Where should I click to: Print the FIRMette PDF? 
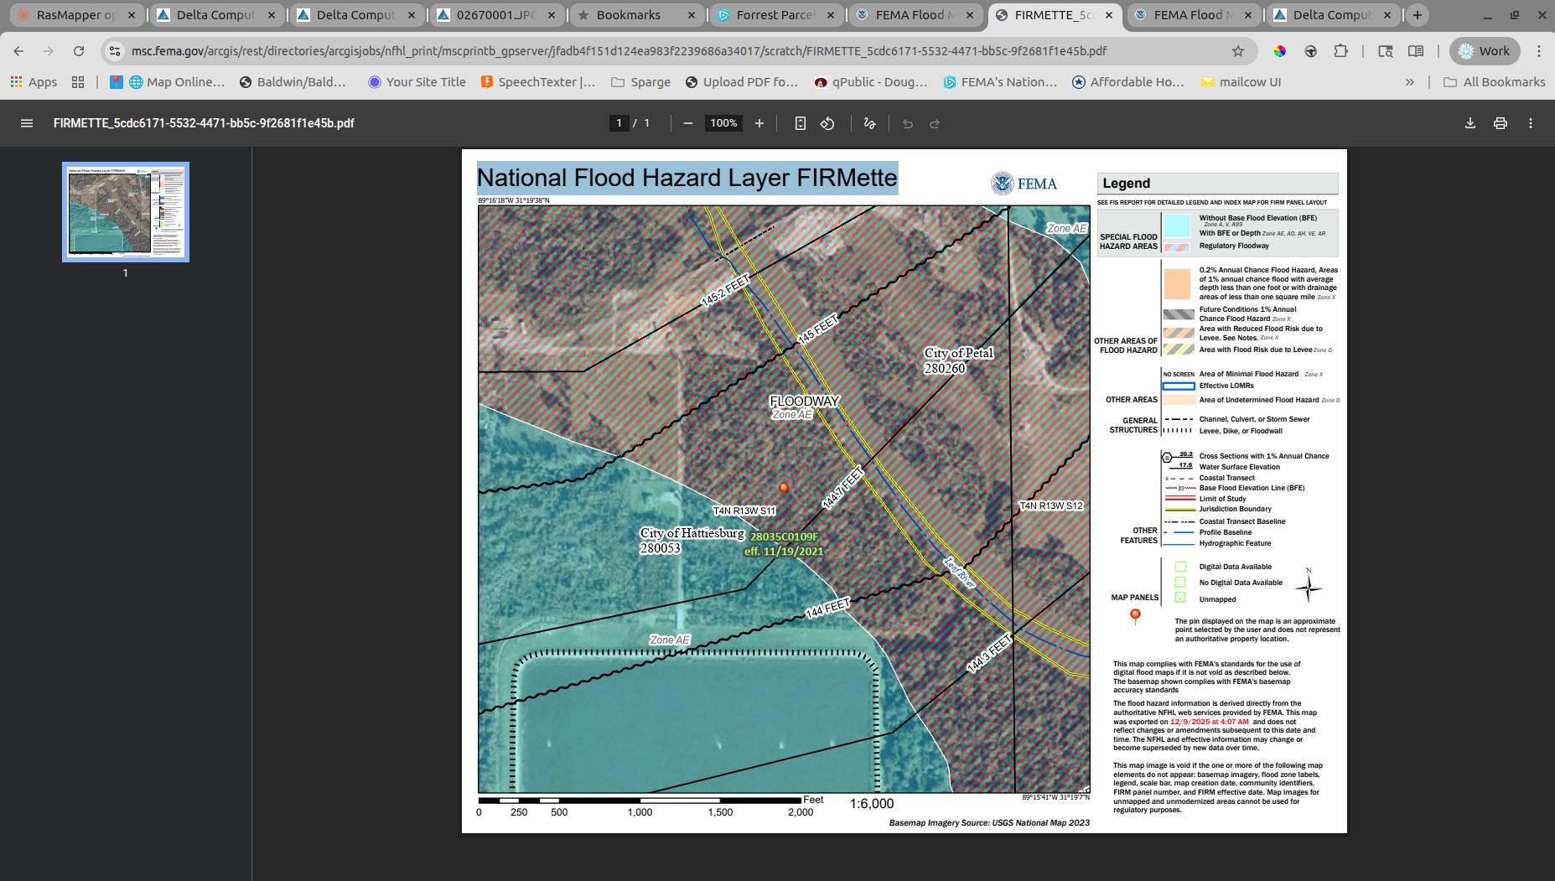point(1501,123)
